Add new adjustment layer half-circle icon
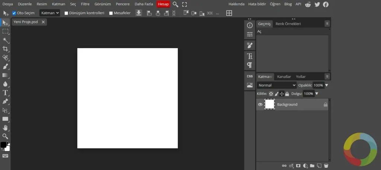The image size is (381, 170). coord(305,166)
